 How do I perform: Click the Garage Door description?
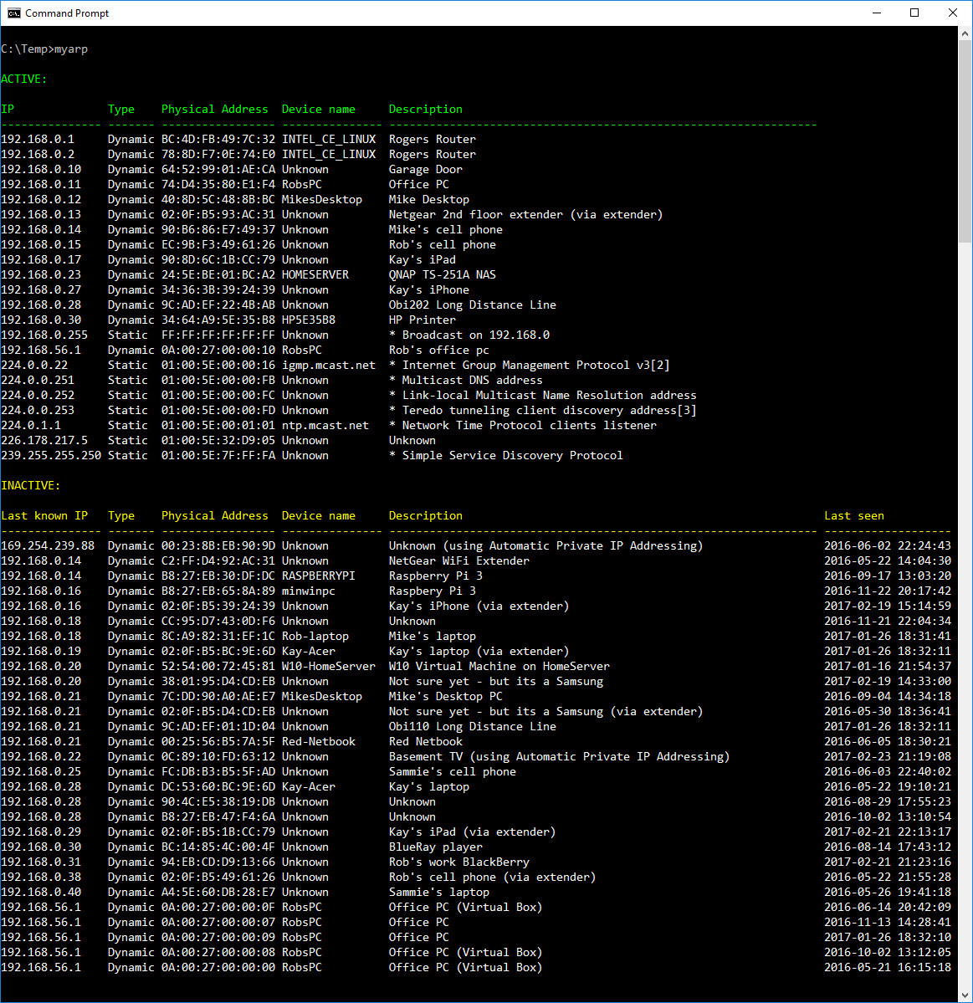[x=425, y=170]
